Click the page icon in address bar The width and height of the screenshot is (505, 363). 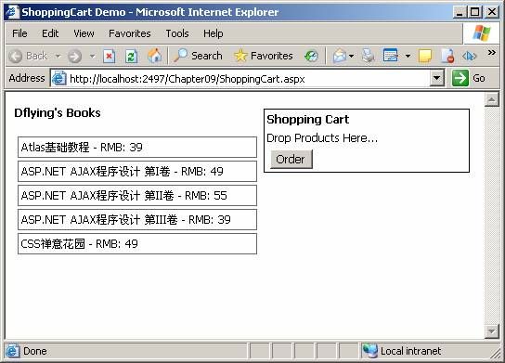pyautogui.click(x=59, y=78)
